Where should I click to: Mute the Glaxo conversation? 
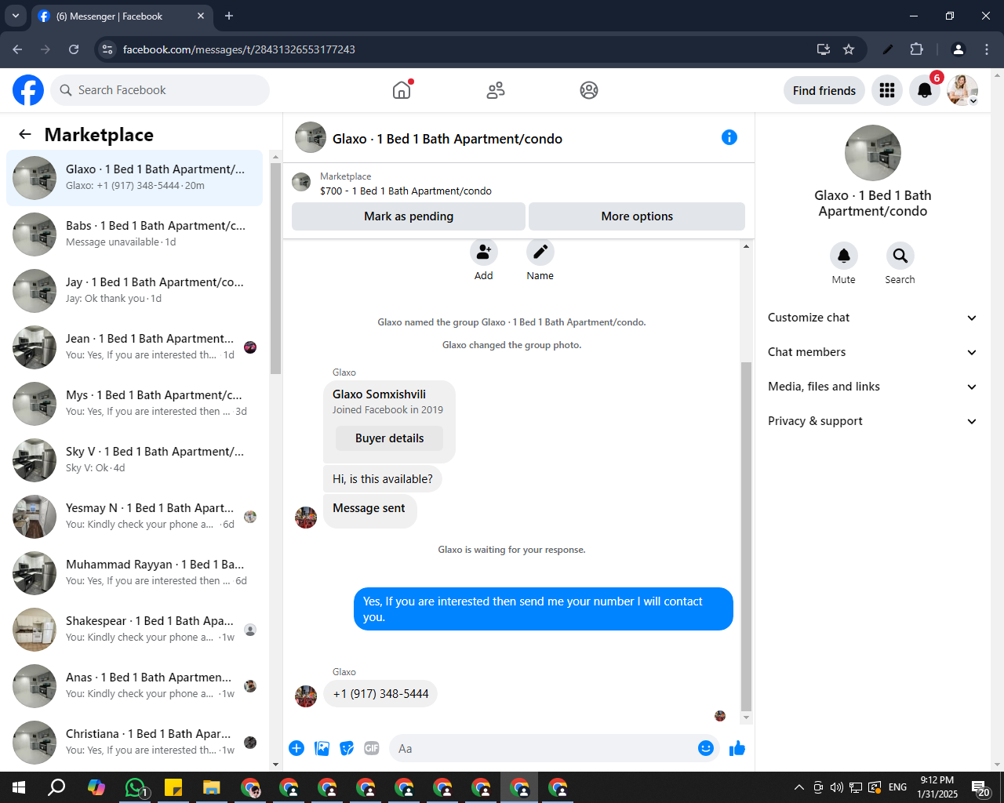coord(844,256)
